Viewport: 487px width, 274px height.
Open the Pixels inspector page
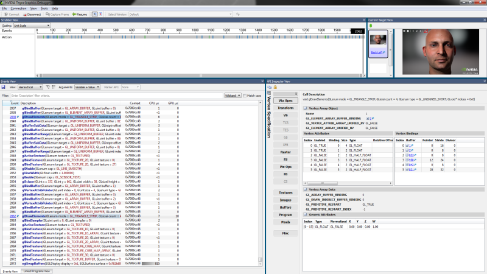pos(286,222)
